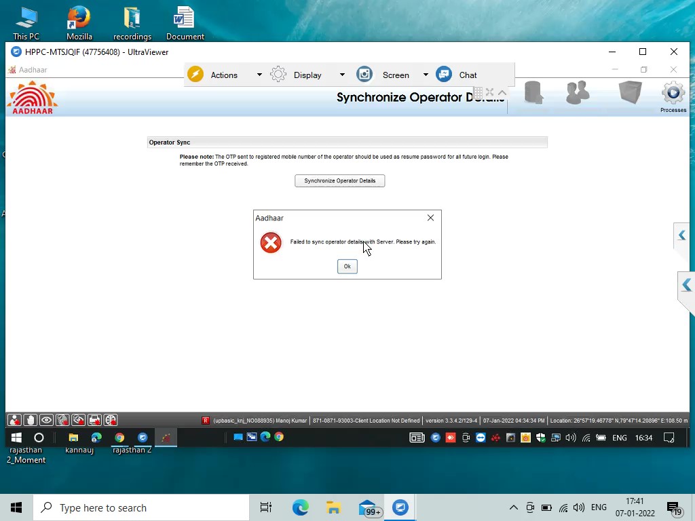The height and width of the screenshot is (521, 695).
Task: Click the fullscreen arrows icon on UltraViewer toolbar
Action: click(x=490, y=92)
